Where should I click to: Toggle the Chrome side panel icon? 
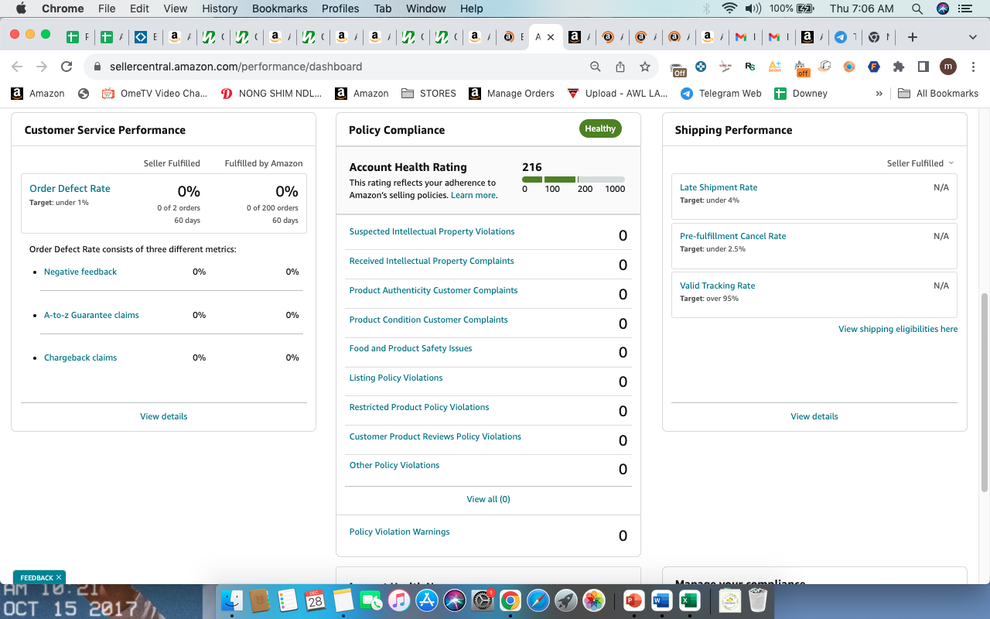pos(923,67)
